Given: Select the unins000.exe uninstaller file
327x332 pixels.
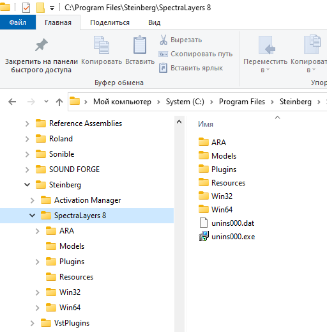Looking at the screenshot, I should tap(227, 237).
